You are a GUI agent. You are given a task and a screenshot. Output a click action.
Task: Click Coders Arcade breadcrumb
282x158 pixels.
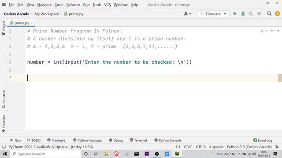[17, 14]
